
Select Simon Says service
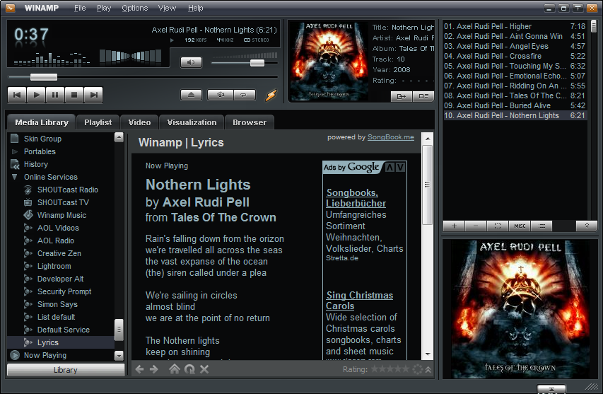point(57,304)
